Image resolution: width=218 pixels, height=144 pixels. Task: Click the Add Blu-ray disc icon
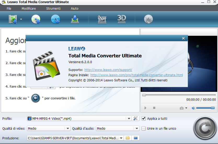tap(55, 19)
